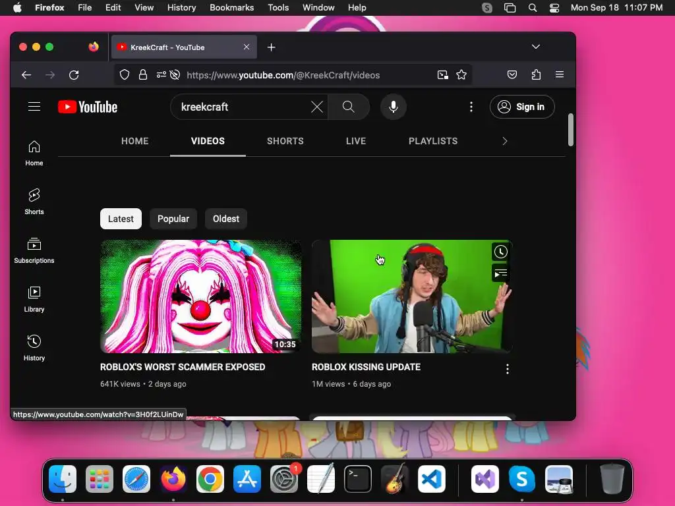The image size is (675, 506).
Task: Click the YouTube logo
Action: (88, 107)
